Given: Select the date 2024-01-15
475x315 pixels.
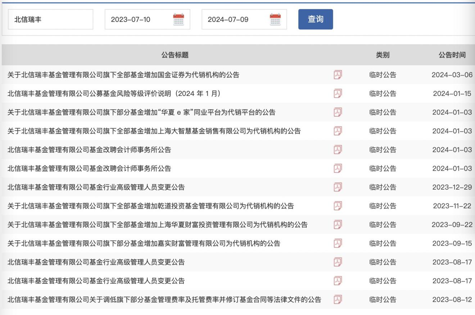Looking at the screenshot, I should tap(452, 93).
